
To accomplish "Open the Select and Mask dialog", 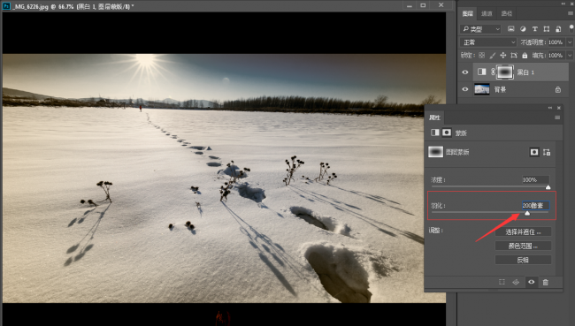I will tap(524, 231).
